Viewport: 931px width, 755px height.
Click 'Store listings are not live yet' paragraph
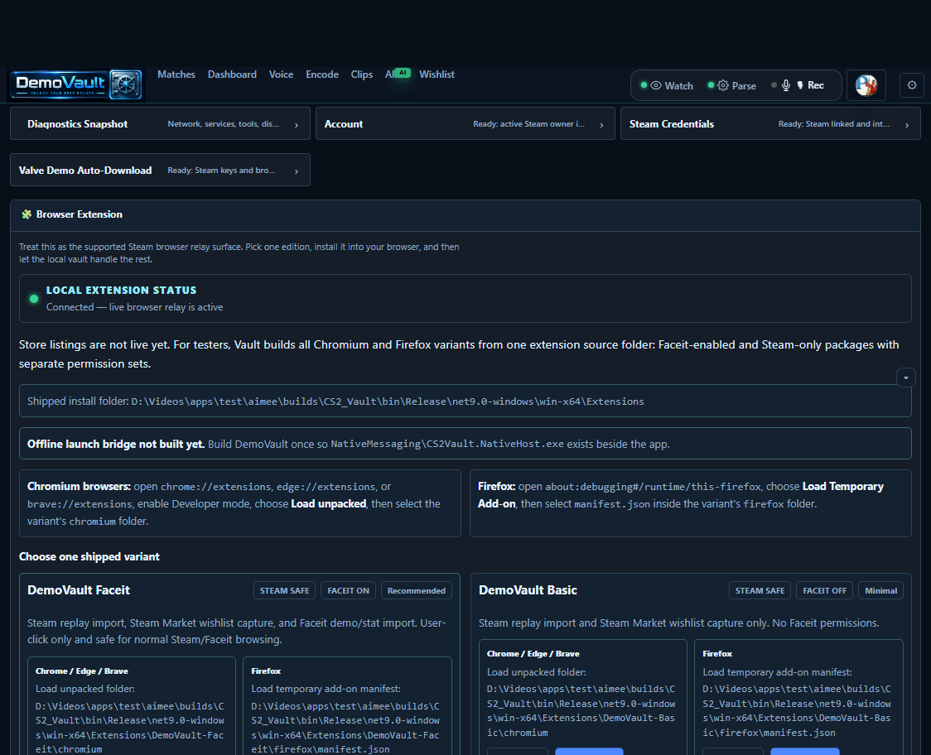[x=459, y=354]
